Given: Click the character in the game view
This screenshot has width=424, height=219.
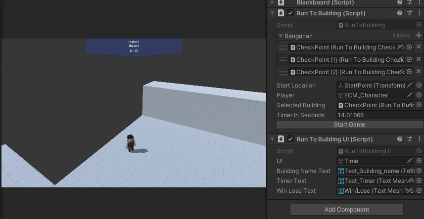Looking at the screenshot, I should (x=131, y=143).
